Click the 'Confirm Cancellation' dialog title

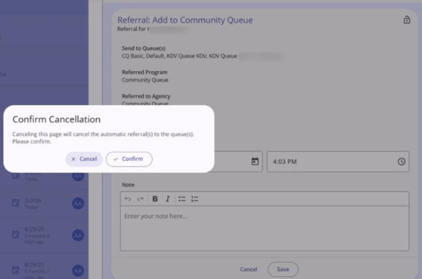point(56,119)
